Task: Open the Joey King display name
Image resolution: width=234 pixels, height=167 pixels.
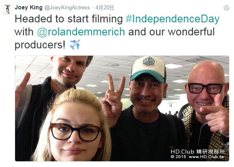Action: (x=29, y=7)
